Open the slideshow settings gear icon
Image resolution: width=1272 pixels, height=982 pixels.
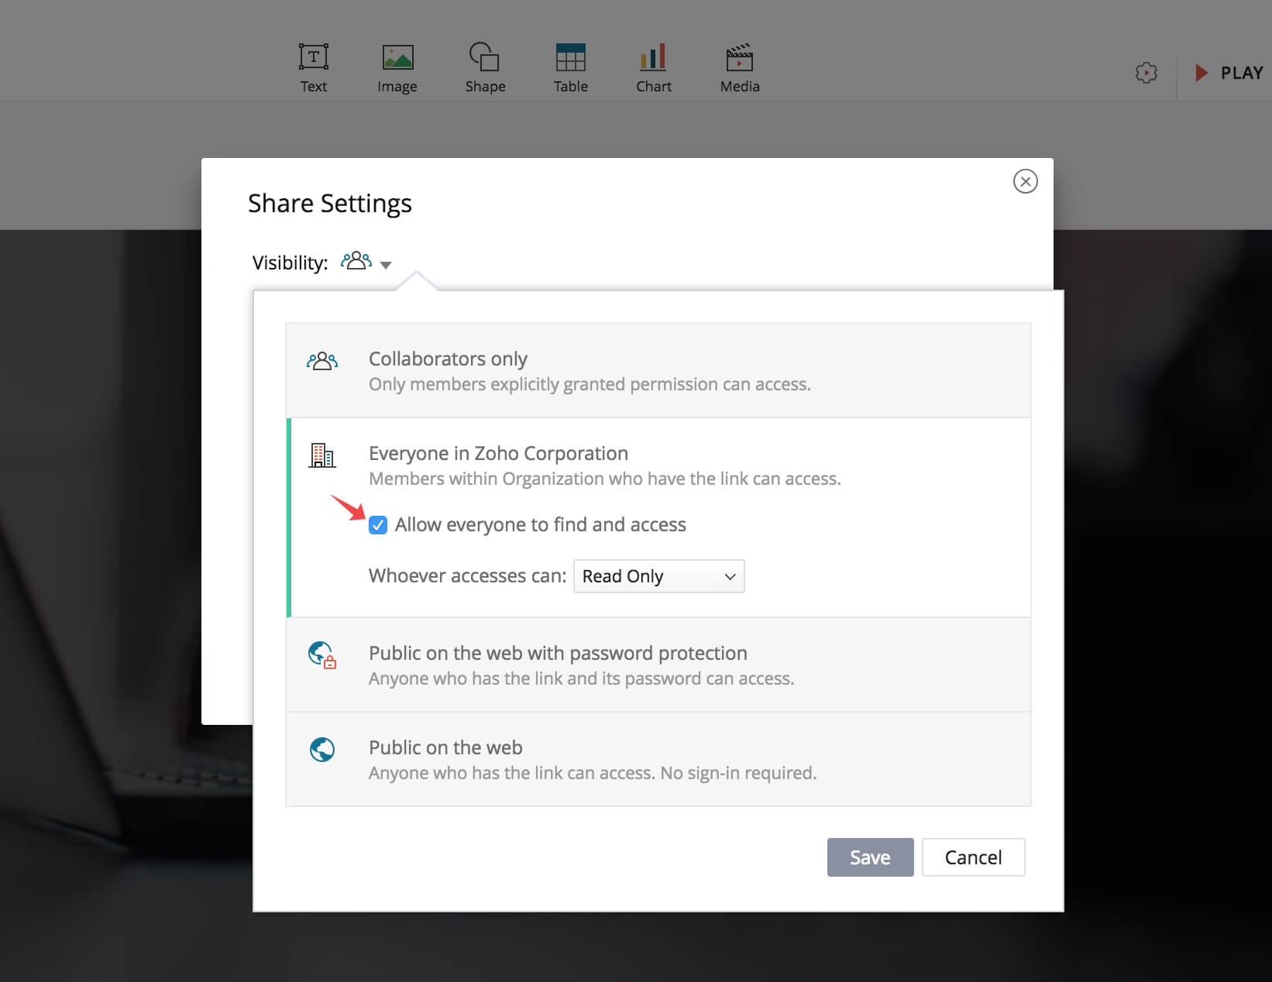tap(1147, 73)
